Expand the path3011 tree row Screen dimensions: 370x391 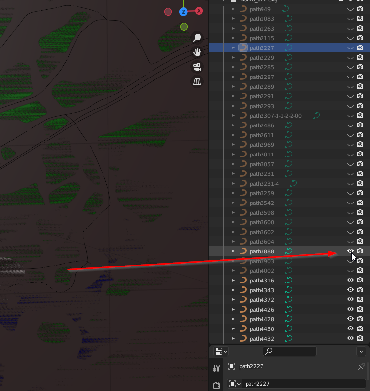tap(233, 155)
